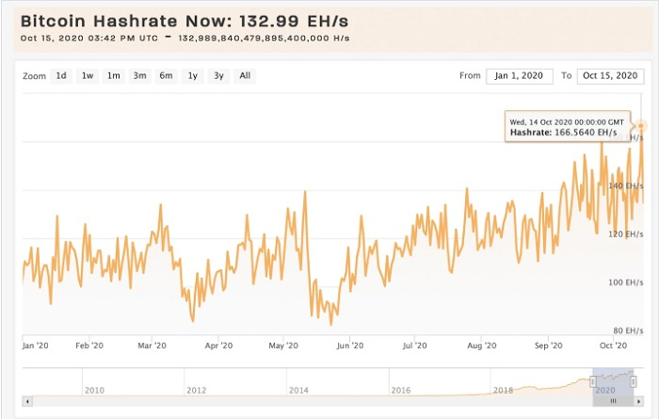Click the Sep '20 axis label

[x=549, y=346]
